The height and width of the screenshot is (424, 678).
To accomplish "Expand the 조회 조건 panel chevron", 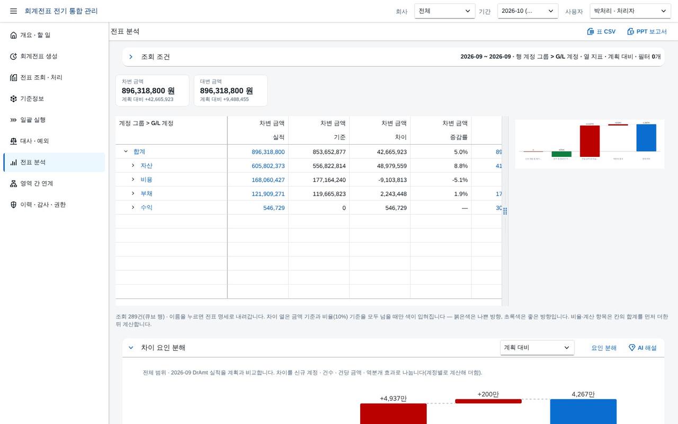I will tap(131, 57).
